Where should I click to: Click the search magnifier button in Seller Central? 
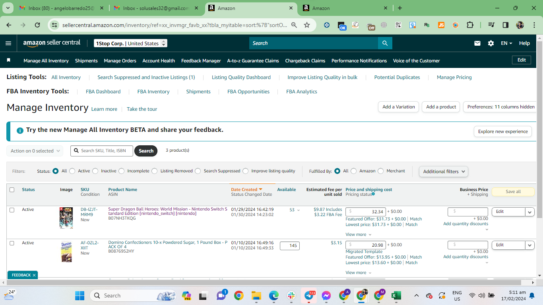tap(385, 43)
